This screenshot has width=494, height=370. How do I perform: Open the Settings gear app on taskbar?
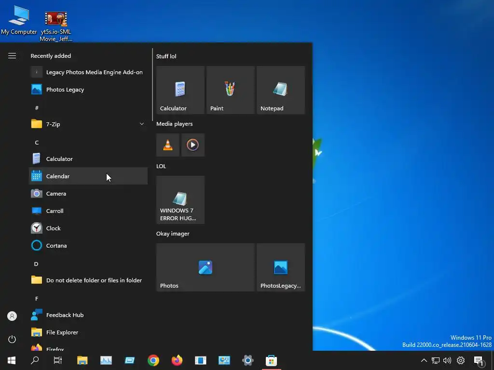[x=248, y=360]
